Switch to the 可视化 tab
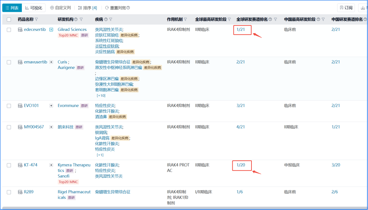Image resolution: width=368 pixels, height=210 pixels. pyautogui.click(x=34, y=8)
